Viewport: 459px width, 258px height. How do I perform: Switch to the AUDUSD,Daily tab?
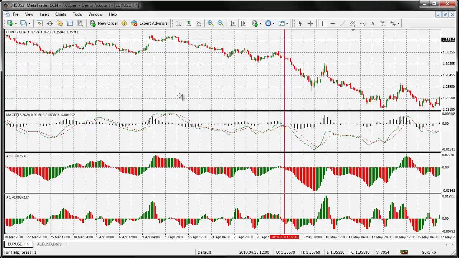pyautogui.click(x=49, y=244)
